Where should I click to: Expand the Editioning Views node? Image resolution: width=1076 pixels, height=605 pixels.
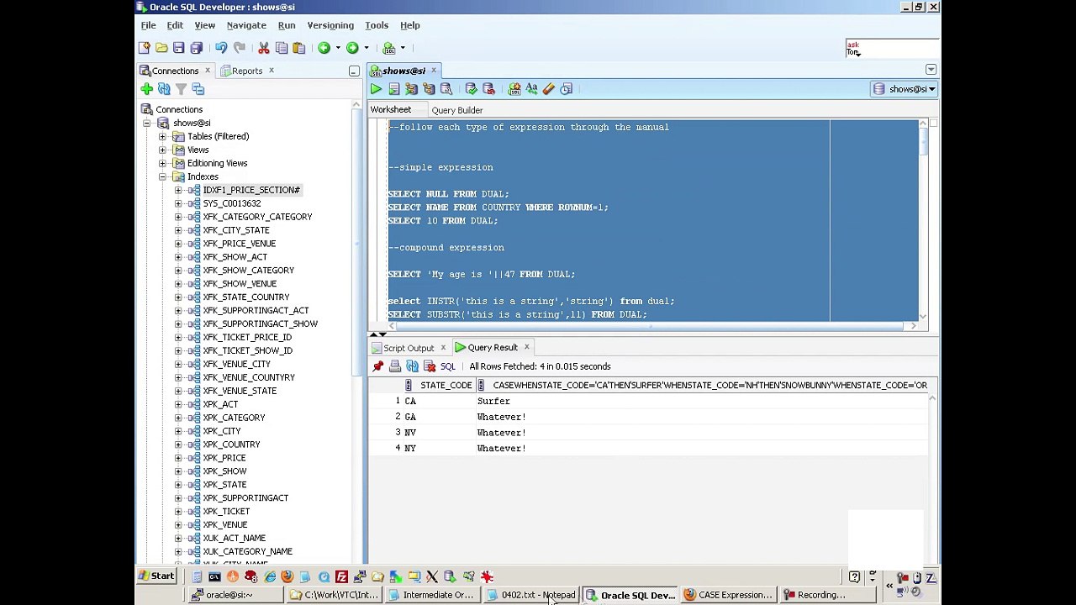tap(162, 163)
